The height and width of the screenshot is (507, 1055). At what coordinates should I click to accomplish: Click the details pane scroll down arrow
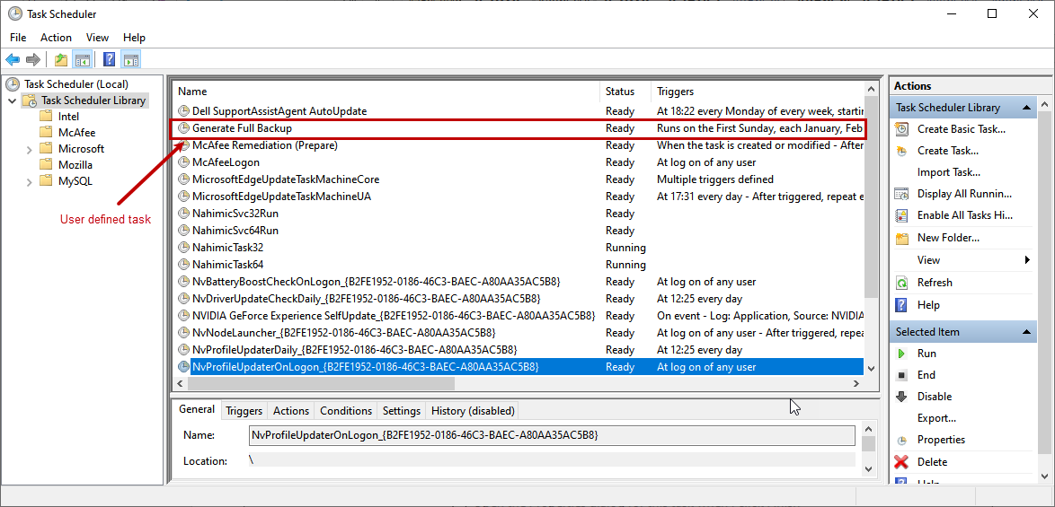868,469
